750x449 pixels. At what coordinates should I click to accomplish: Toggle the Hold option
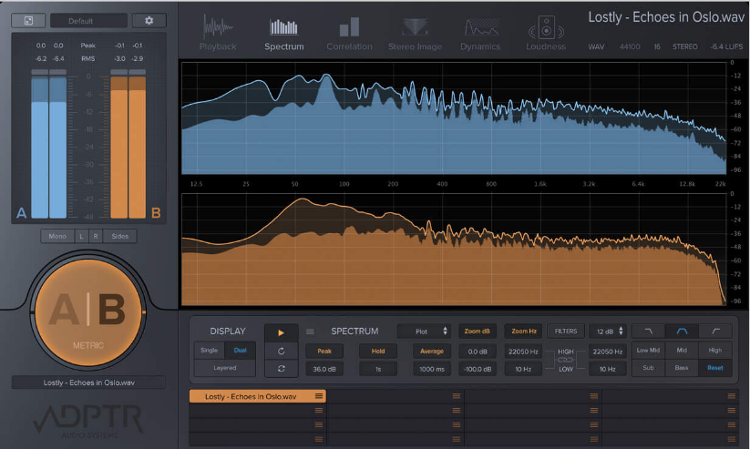(378, 351)
